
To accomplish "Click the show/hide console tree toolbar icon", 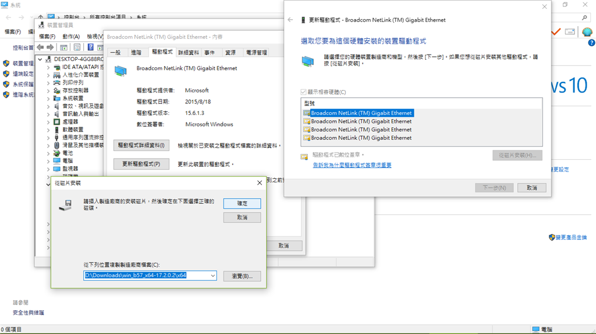I will (64, 47).
